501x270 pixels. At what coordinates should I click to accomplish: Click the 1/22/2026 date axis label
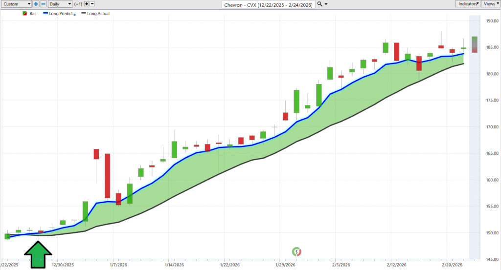point(230,265)
